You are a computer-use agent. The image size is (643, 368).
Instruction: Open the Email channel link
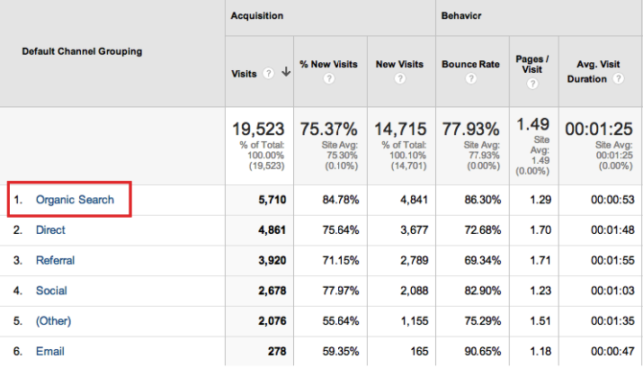50,352
